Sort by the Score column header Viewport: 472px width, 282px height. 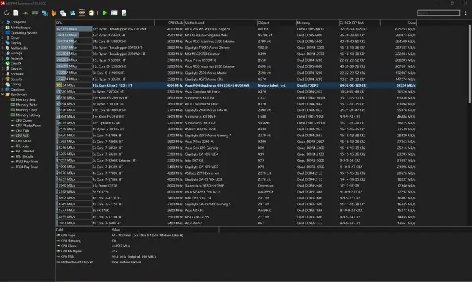(x=399, y=23)
